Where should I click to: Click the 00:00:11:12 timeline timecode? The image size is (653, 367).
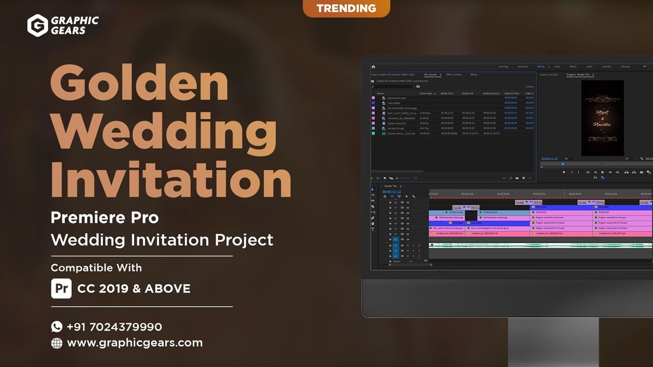(392, 192)
